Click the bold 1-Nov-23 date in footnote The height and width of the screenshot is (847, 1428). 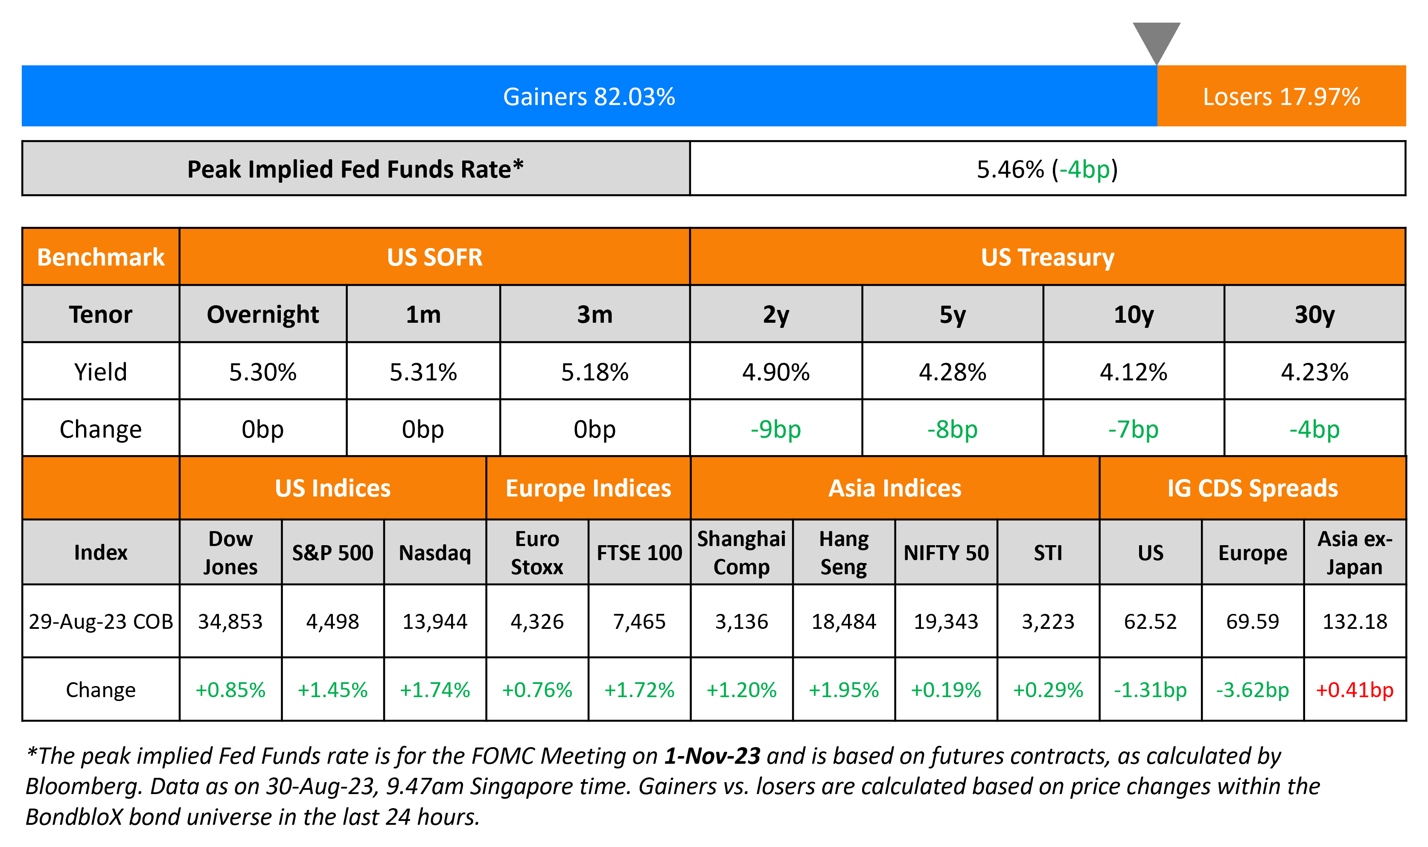[x=712, y=756]
